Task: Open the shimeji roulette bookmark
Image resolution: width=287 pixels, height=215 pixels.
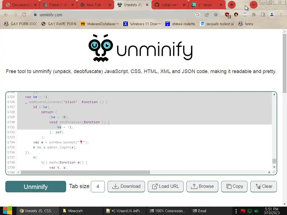Action: 180,24
